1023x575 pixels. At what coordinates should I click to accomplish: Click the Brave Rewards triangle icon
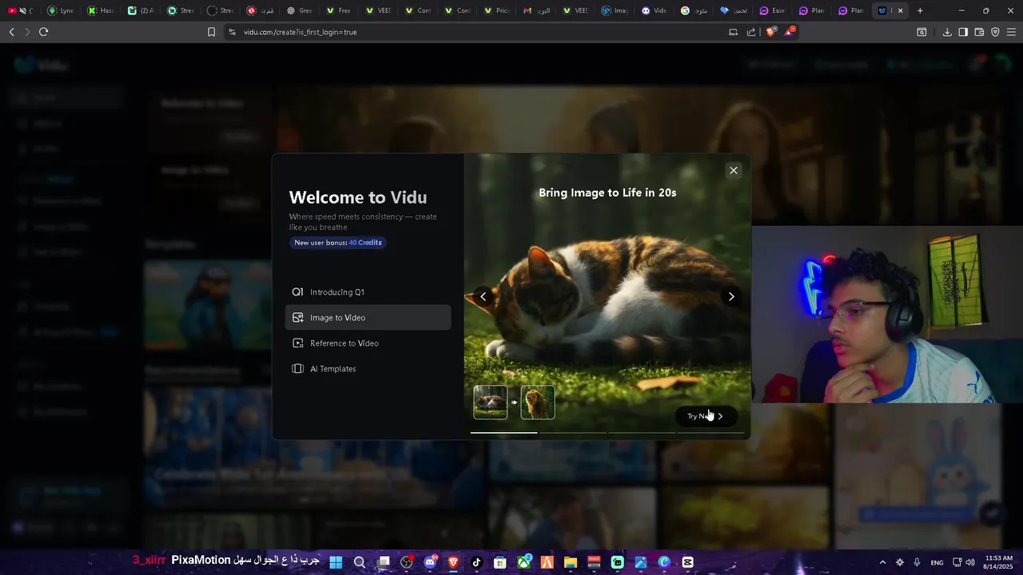pos(790,32)
